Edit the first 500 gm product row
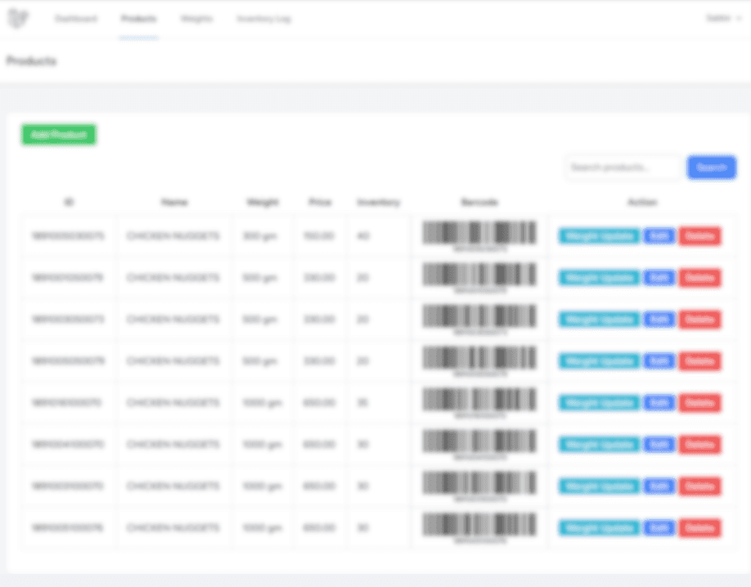751x587 pixels. (x=659, y=278)
